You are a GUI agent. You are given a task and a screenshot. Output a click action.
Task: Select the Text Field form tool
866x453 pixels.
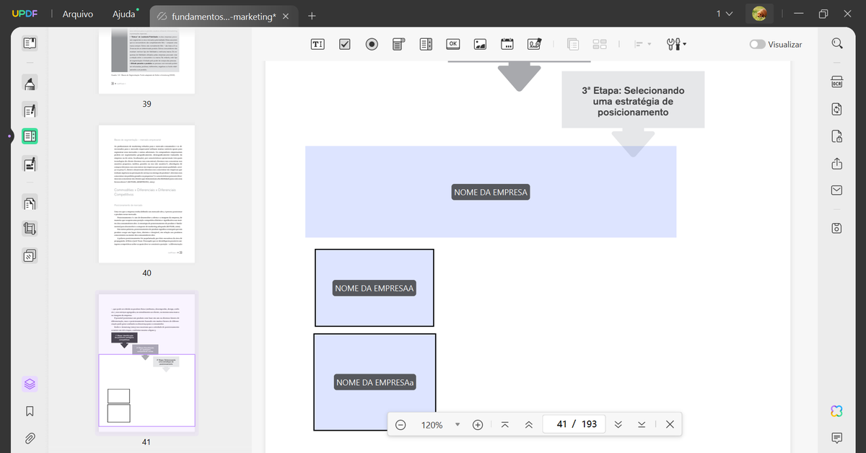click(x=318, y=44)
